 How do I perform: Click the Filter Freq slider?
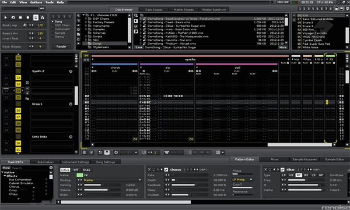pyautogui.click(x=306, y=180)
